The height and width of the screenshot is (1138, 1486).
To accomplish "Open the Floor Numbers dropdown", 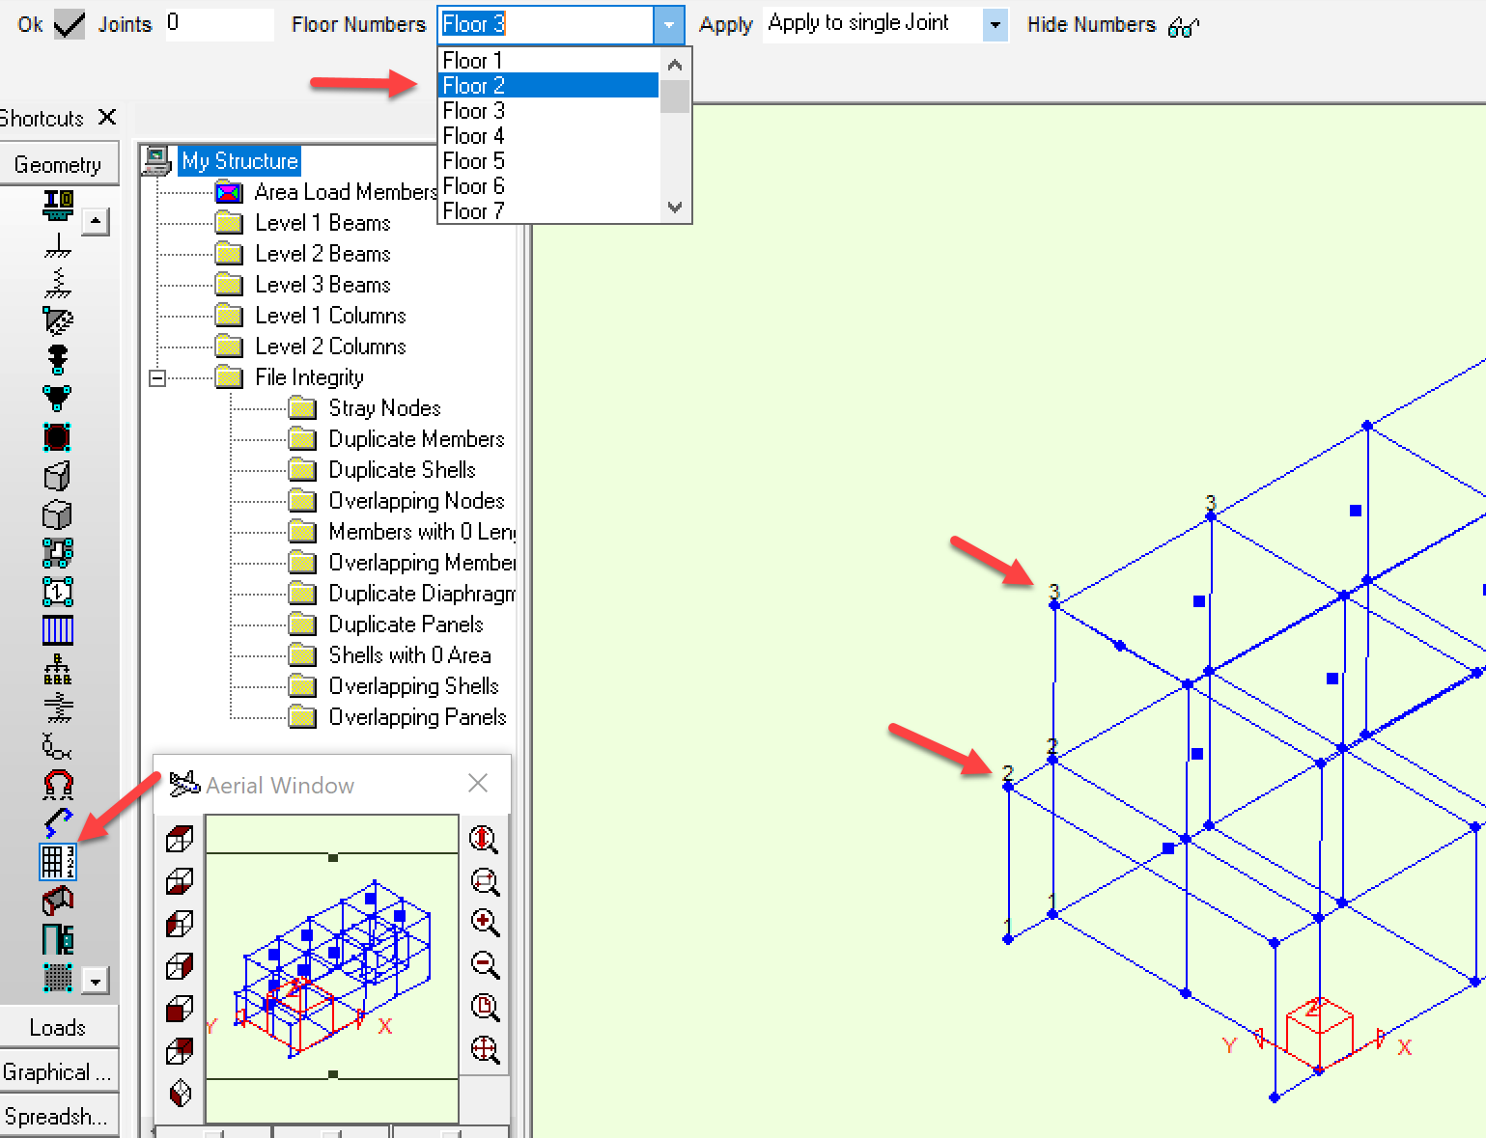I will (x=670, y=24).
